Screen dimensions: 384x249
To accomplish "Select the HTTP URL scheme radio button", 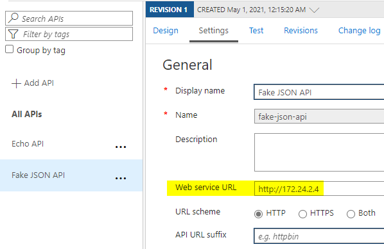I will (x=258, y=214).
